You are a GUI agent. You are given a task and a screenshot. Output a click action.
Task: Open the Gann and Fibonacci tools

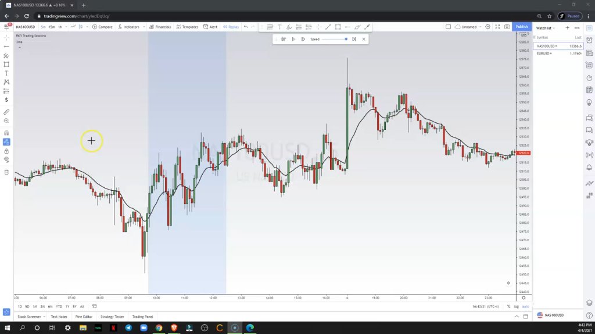(x=6, y=56)
